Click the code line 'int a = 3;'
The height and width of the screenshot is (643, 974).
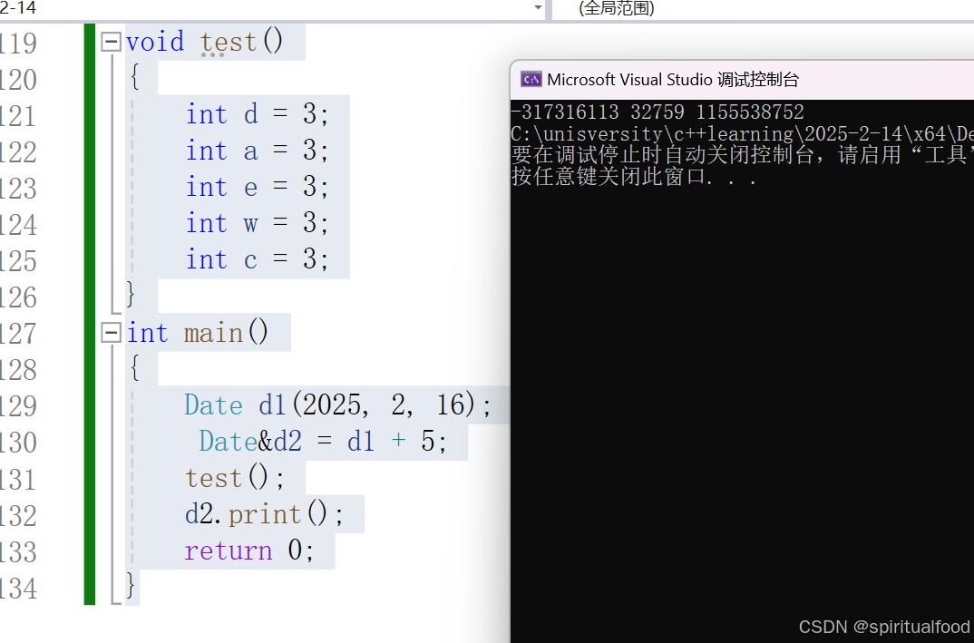click(257, 151)
